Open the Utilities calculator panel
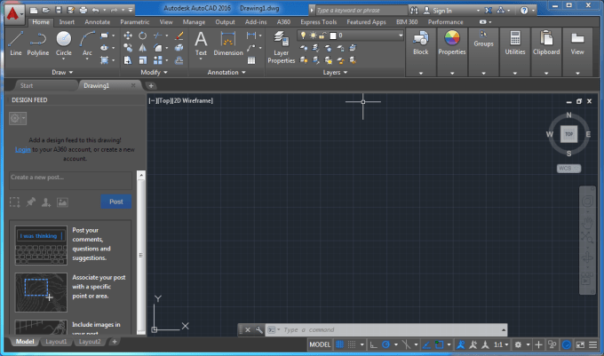 pos(515,44)
